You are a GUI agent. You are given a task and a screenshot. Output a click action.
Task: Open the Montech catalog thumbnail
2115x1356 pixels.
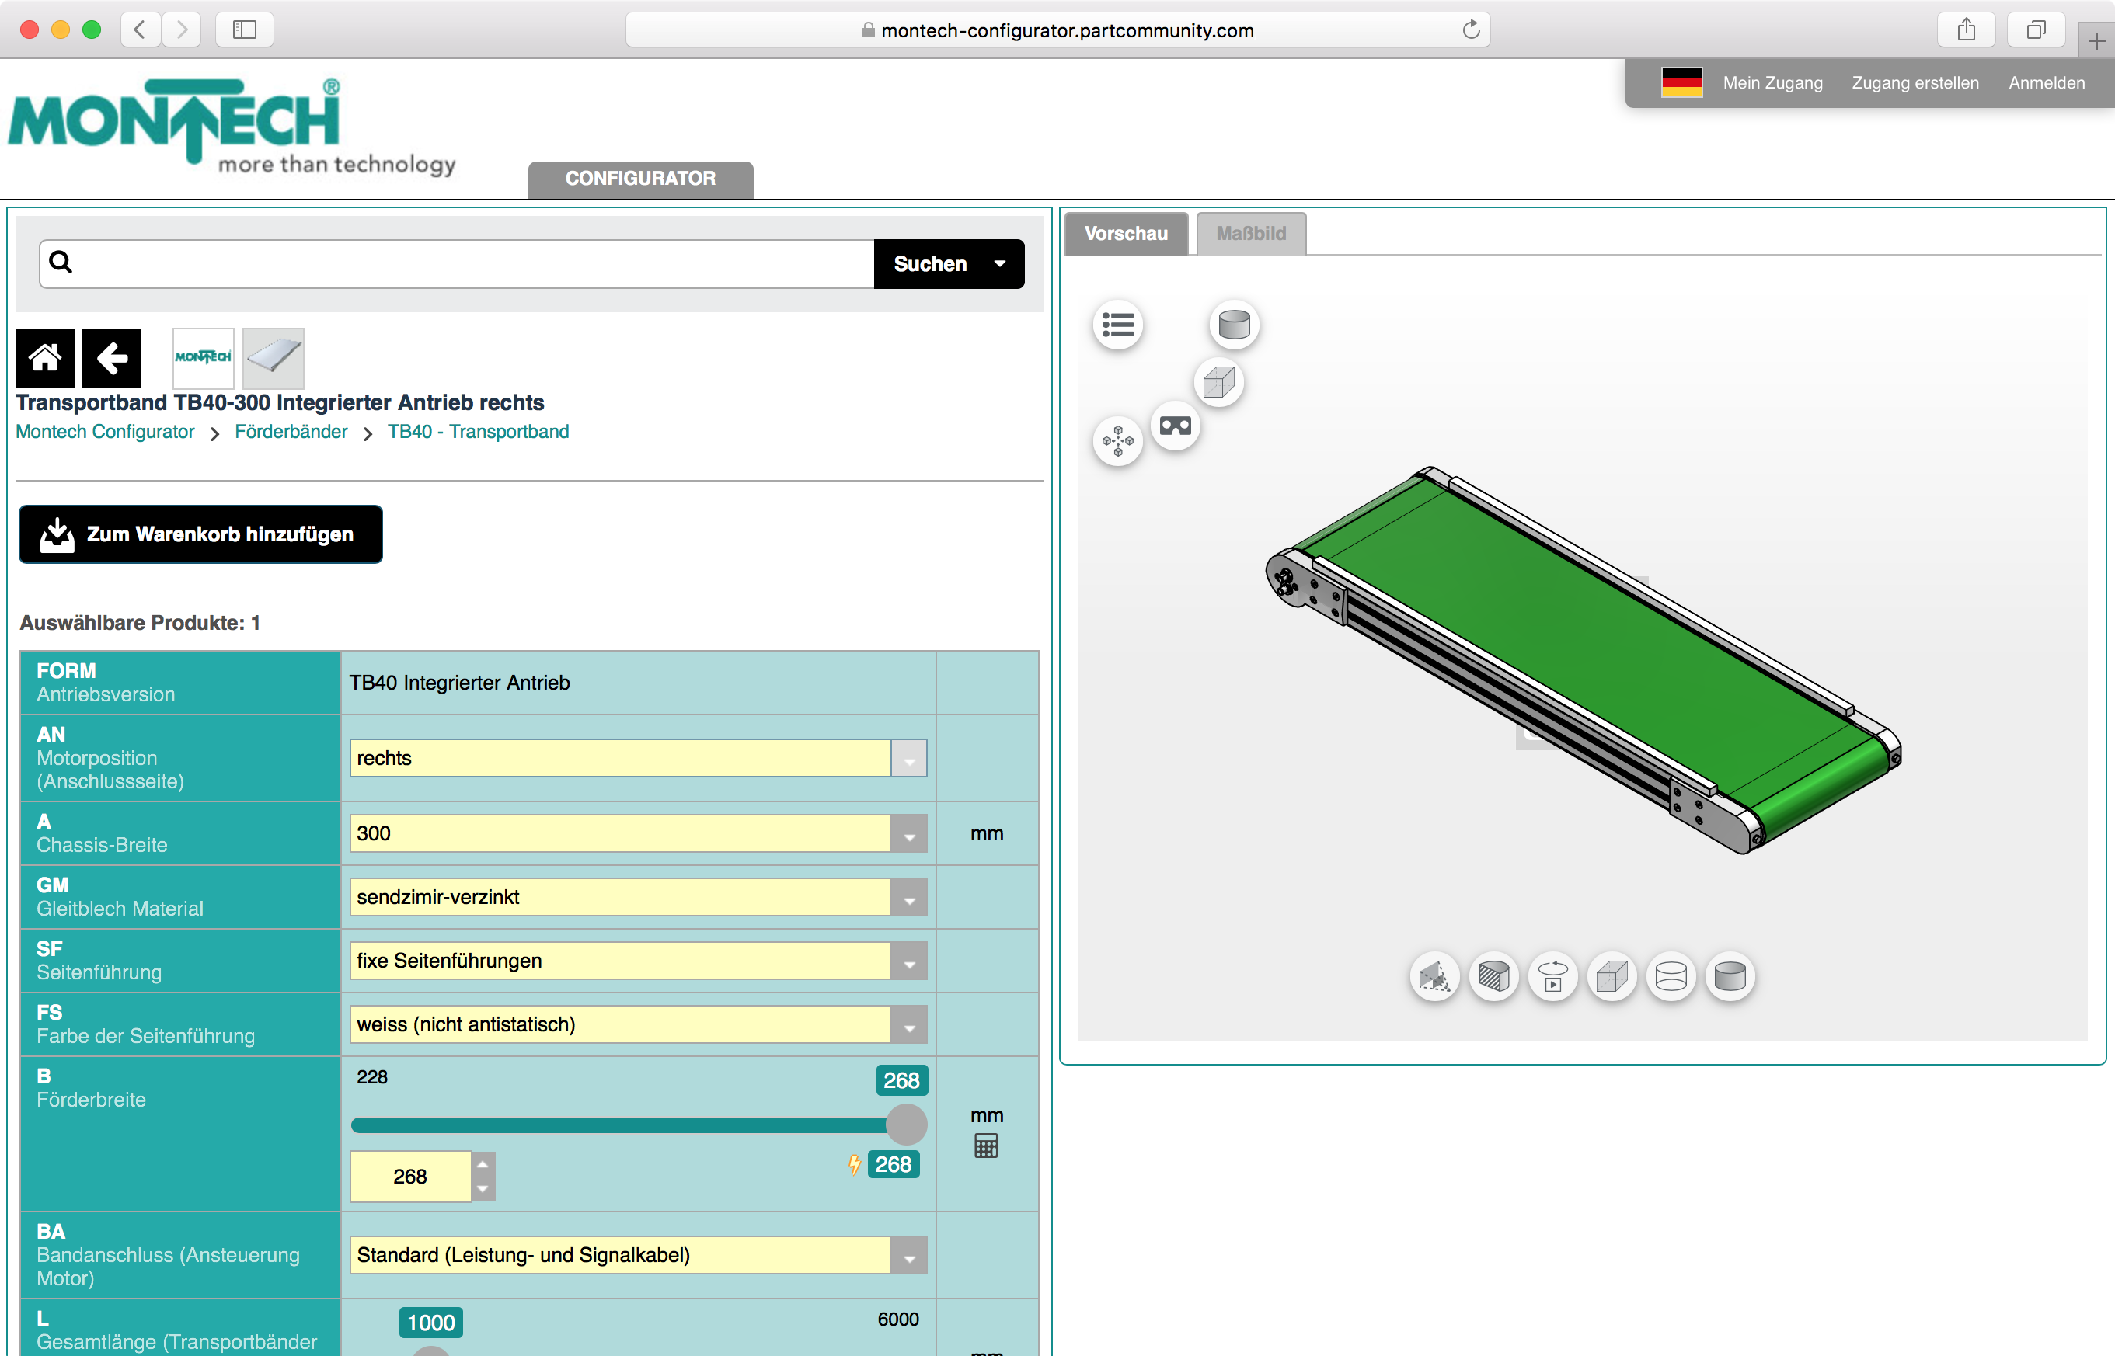(x=204, y=358)
